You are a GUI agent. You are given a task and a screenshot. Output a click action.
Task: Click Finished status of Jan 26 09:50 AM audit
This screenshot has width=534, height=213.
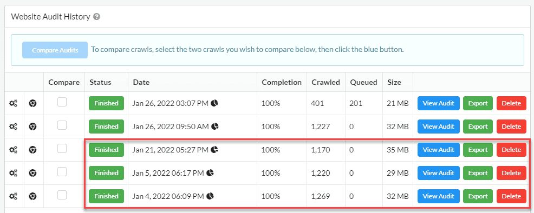tap(106, 127)
